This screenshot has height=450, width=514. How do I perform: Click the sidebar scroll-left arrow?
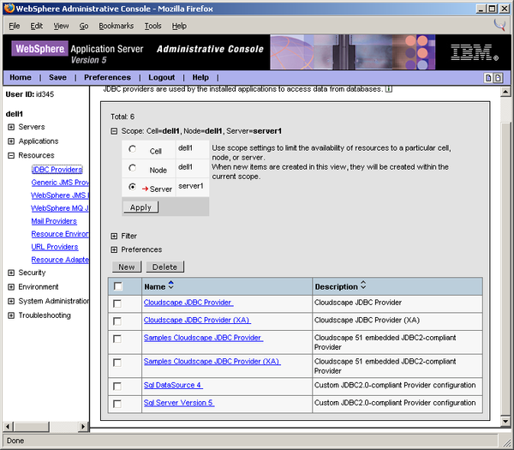[9, 426]
